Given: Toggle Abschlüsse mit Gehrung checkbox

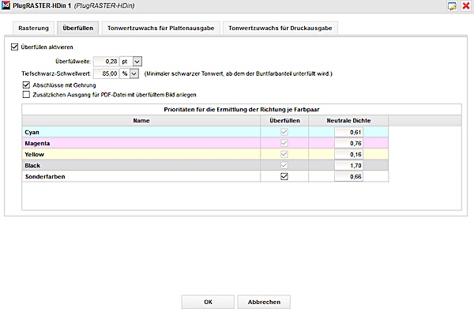Looking at the screenshot, I should coord(26,85).
